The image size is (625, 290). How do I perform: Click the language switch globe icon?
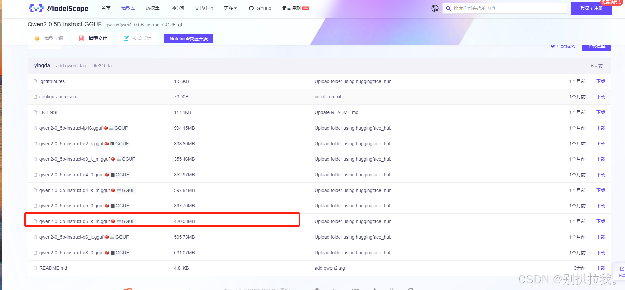coord(435,8)
